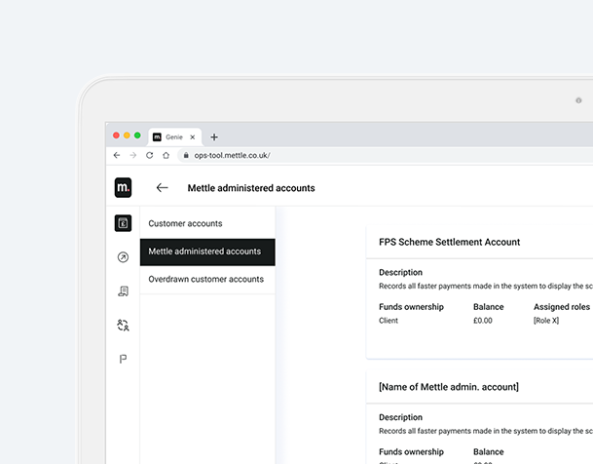
Task: Close the Genie browser tab
Action: click(192, 137)
